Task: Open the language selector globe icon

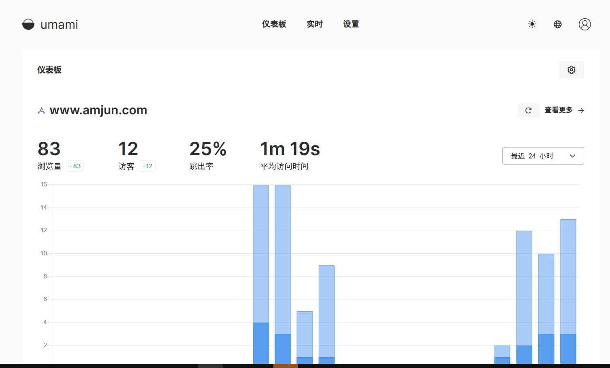Action: 557,24
